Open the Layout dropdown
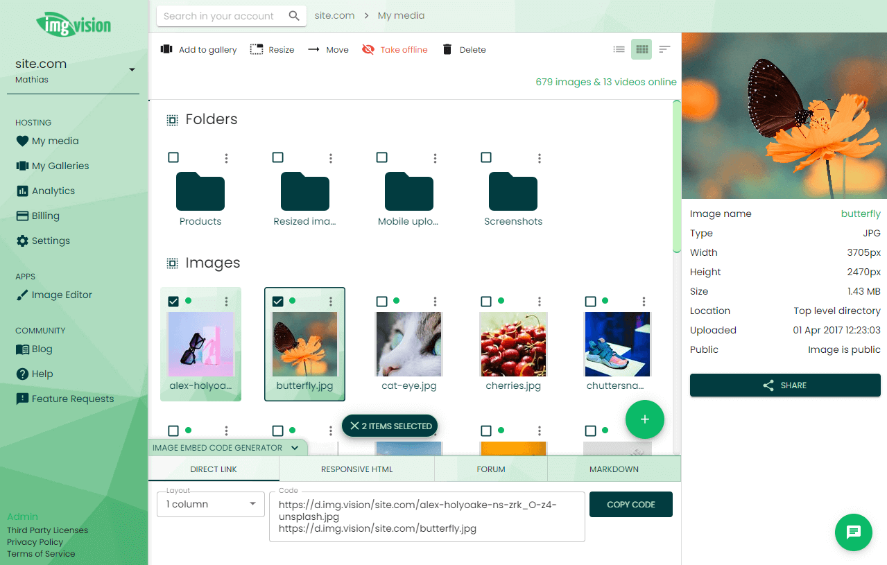Viewport: 887px width, 565px height. [x=210, y=504]
